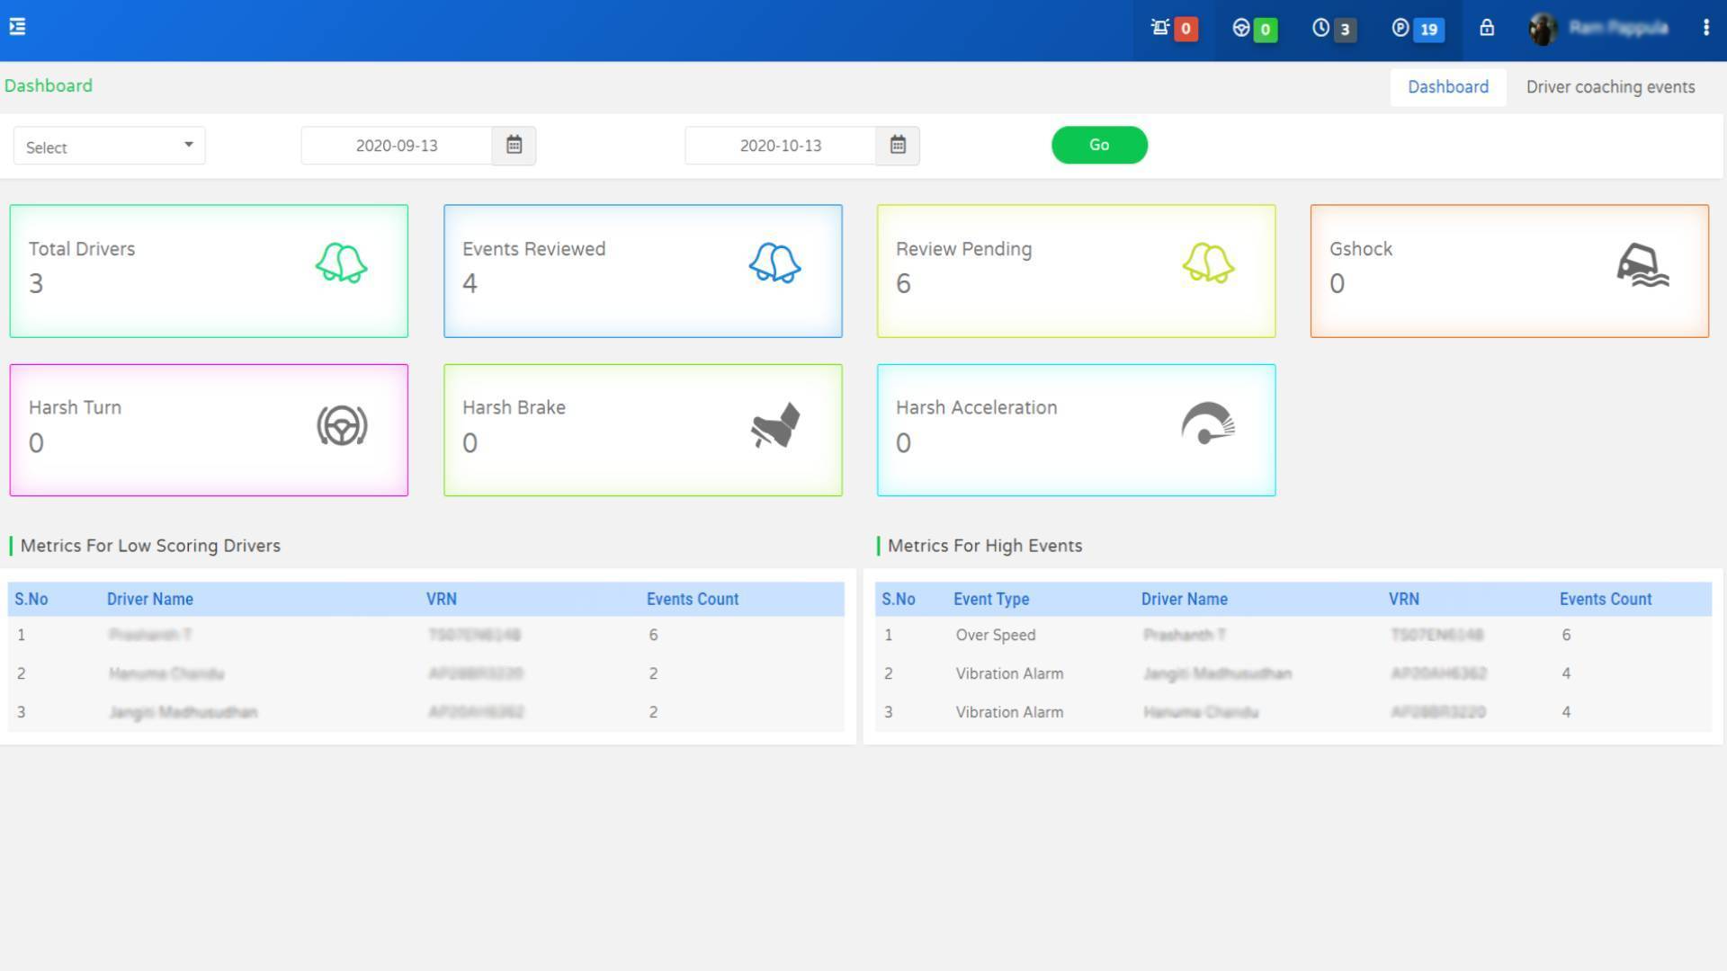Open the start date calendar picker
The image size is (1727, 971).
tap(513, 145)
